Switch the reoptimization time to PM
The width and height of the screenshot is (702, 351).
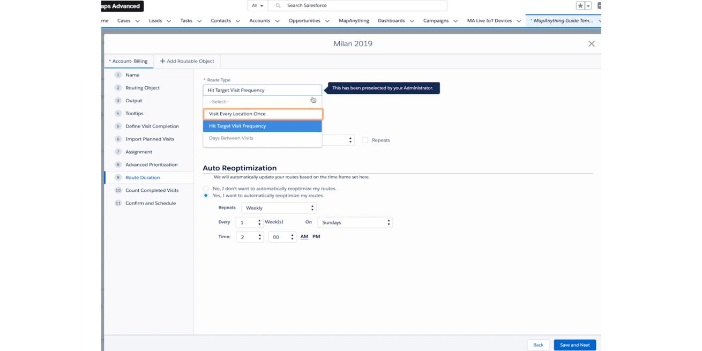tap(316, 236)
